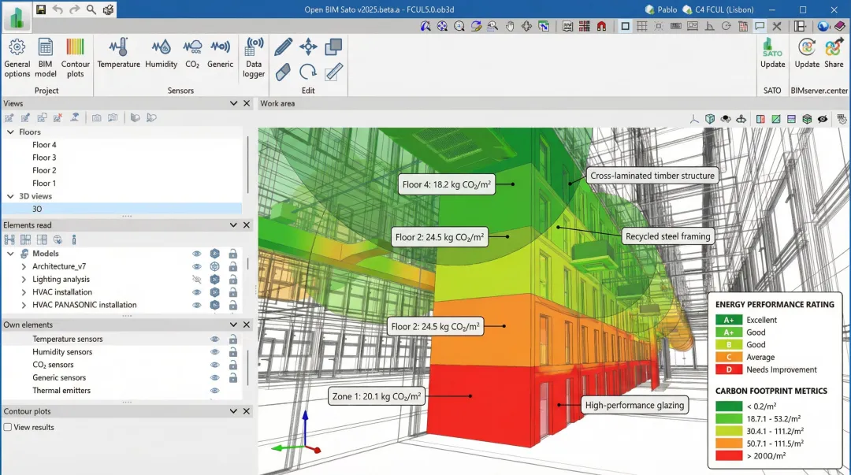The width and height of the screenshot is (851, 475).
Task: Hide the Temperature sensors elements
Action: tap(214, 339)
